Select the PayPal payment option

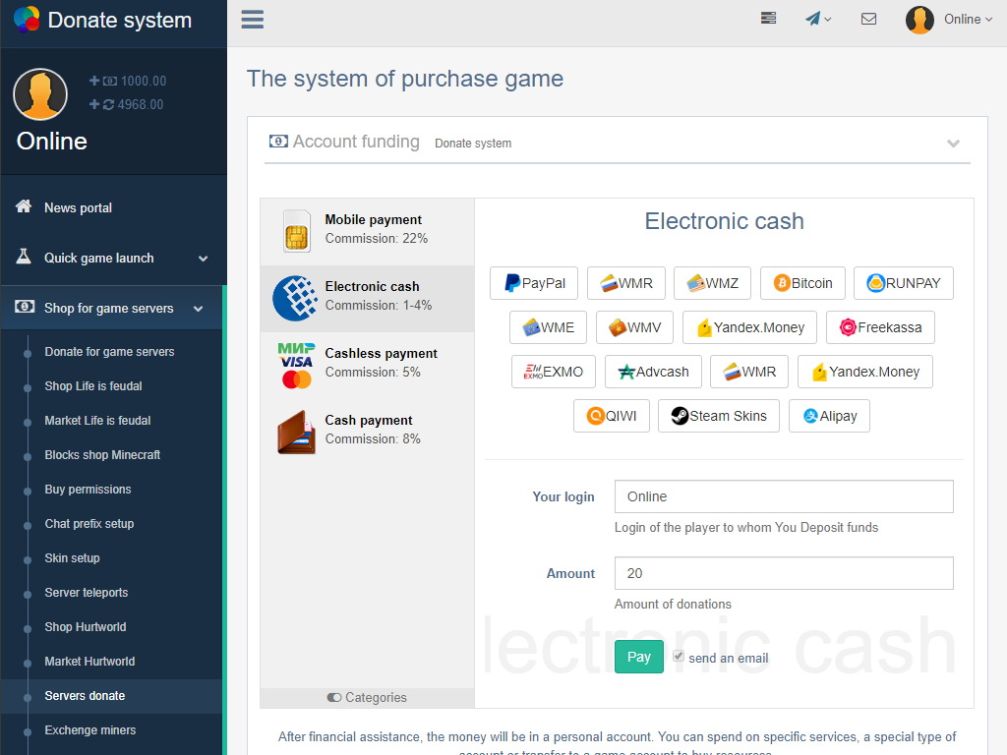coord(535,283)
